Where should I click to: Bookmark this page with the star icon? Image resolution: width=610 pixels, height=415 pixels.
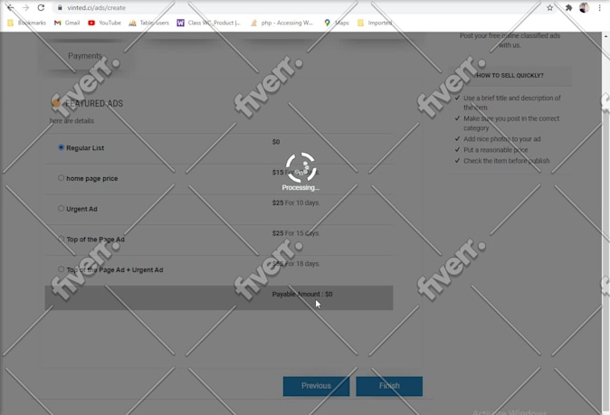pos(549,7)
